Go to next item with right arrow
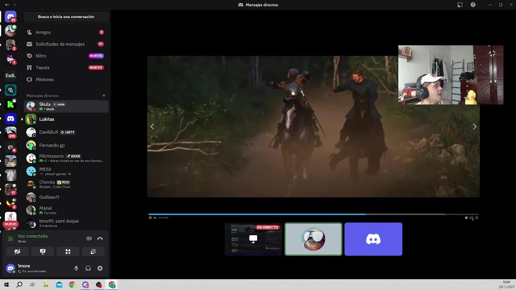This screenshot has width=516, height=290. tap(474, 126)
